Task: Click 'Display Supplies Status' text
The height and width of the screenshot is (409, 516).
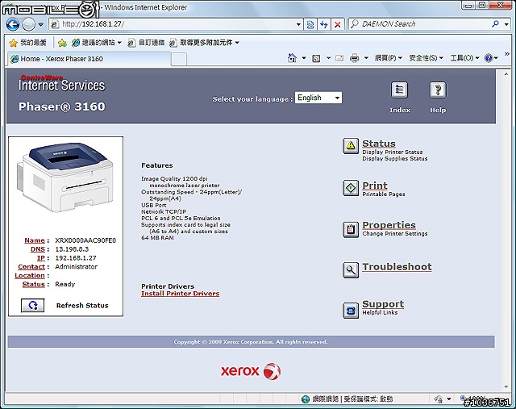Action: pos(395,159)
